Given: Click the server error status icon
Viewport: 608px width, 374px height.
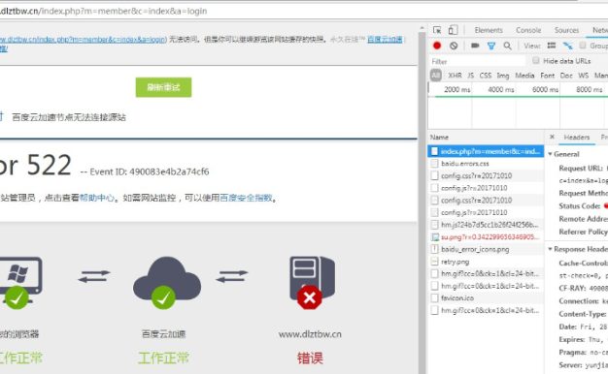Looking at the screenshot, I should [x=312, y=282].
